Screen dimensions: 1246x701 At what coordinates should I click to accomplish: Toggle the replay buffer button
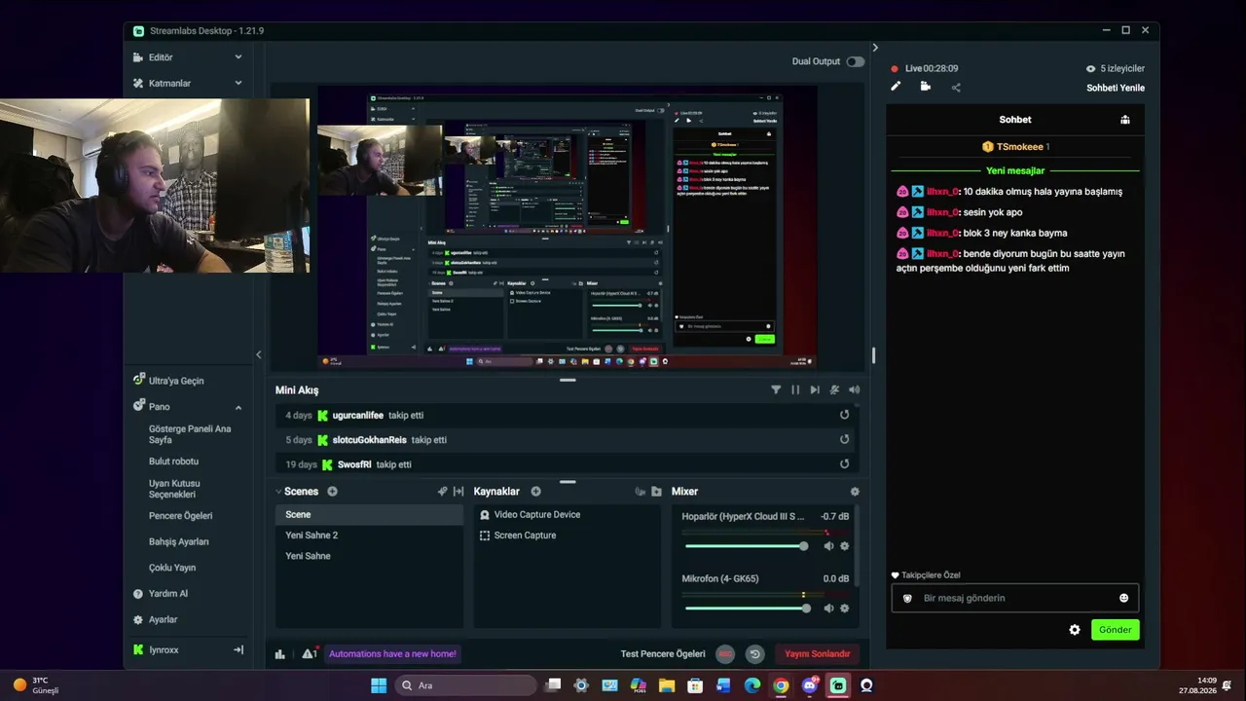click(754, 654)
